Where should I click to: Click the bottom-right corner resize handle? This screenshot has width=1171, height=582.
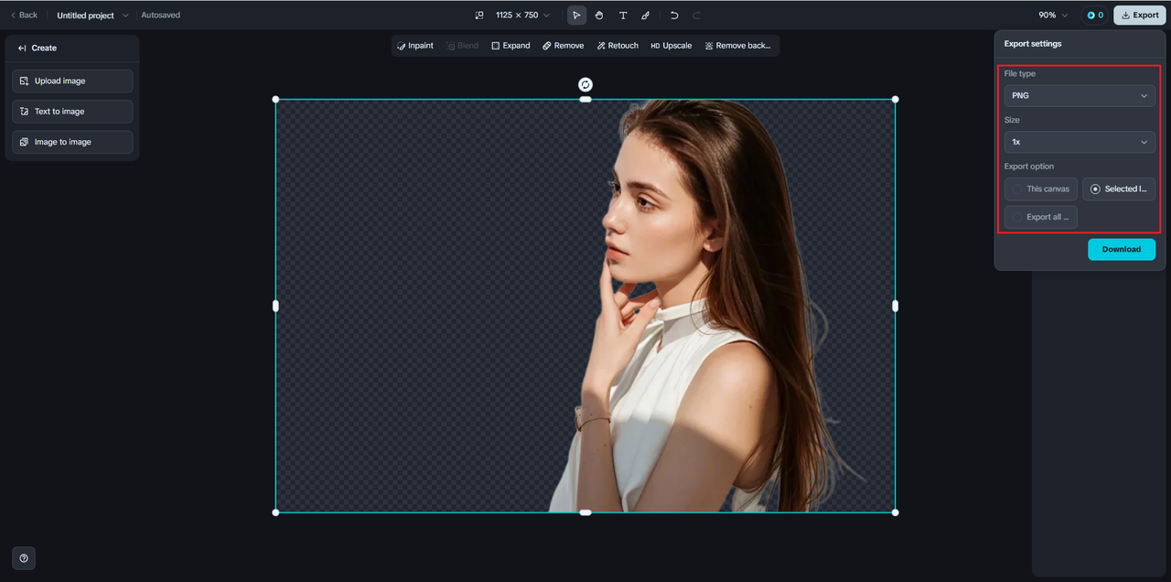click(895, 512)
